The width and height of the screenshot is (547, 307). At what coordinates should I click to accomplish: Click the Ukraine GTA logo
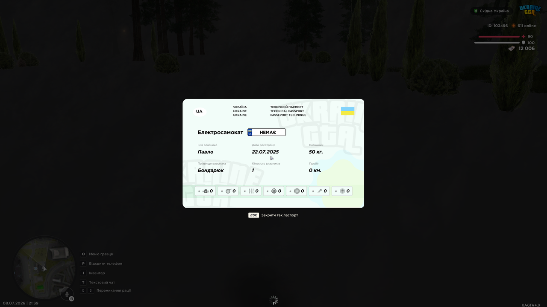pos(530,10)
